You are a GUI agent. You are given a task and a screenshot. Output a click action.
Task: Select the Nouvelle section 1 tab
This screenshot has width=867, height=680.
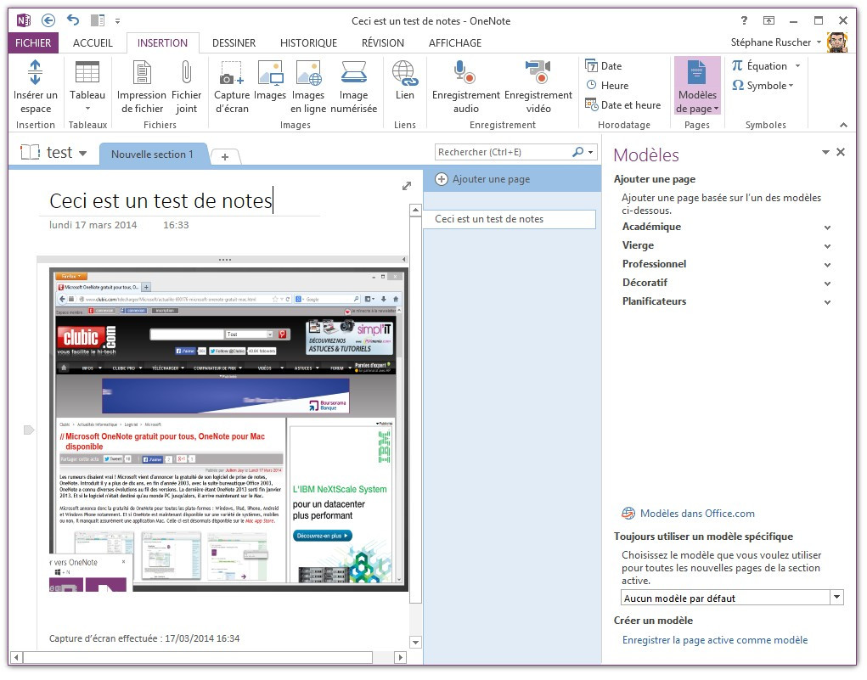[152, 155]
